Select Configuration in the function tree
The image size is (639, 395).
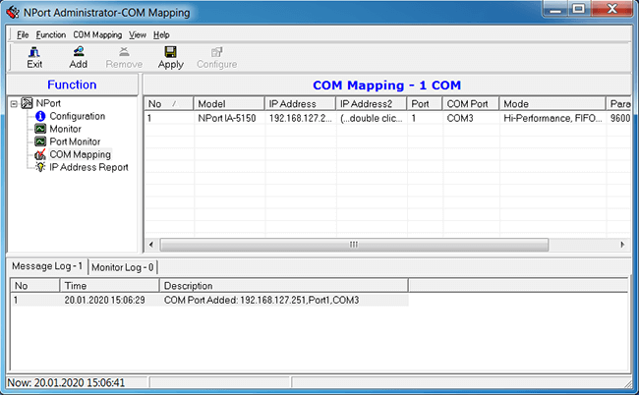pos(78,116)
